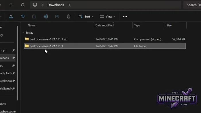The height and width of the screenshot is (113, 201).
Task: Click the 52,344 KB size cell
Action: (178, 39)
